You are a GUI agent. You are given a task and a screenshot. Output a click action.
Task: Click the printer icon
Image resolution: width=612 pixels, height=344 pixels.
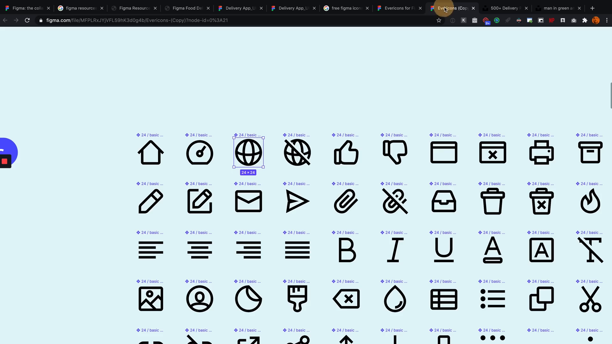541,153
